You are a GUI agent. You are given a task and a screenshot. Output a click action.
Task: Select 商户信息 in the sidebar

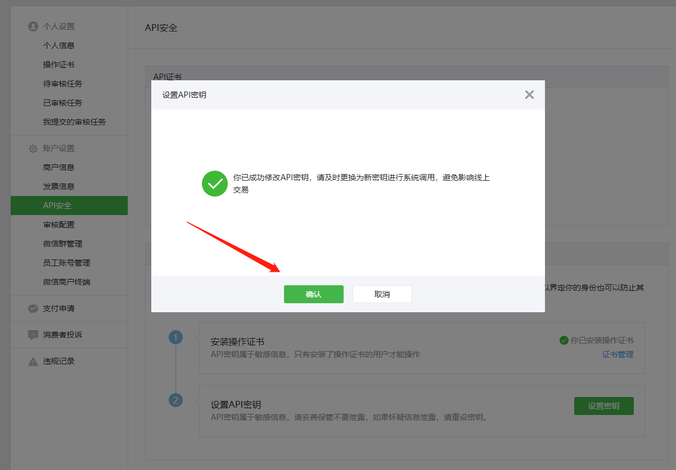(x=59, y=167)
